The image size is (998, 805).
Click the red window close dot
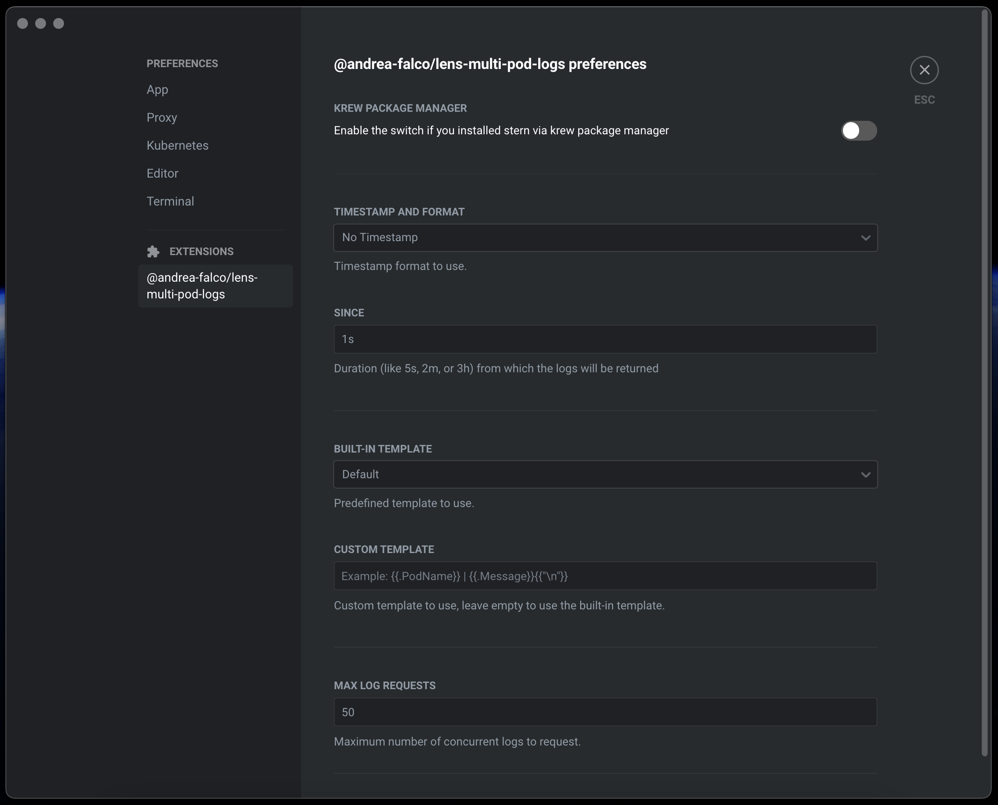(23, 23)
